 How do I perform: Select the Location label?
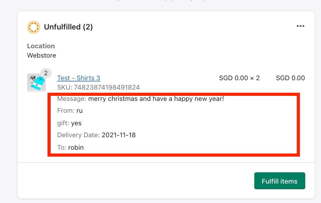coord(41,46)
